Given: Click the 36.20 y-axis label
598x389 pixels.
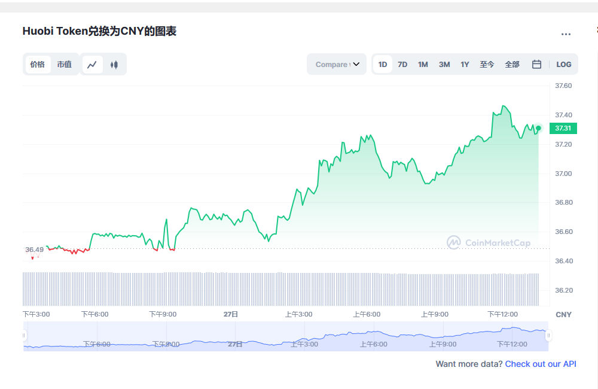Looking at the screenshot, I should [564, 290].
